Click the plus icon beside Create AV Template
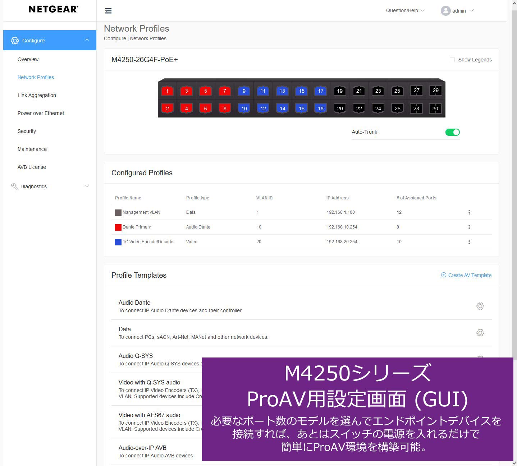Image resolution: width=517 pixels, height=466 pixels. click(444, 275)
